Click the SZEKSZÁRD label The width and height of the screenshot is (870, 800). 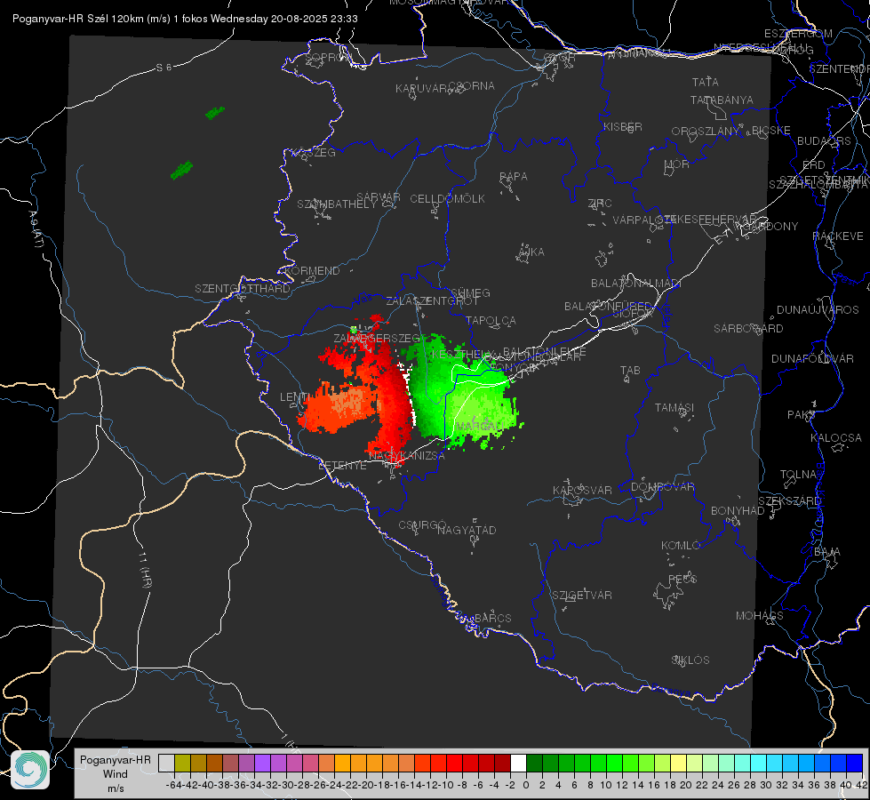click(789, 501)
